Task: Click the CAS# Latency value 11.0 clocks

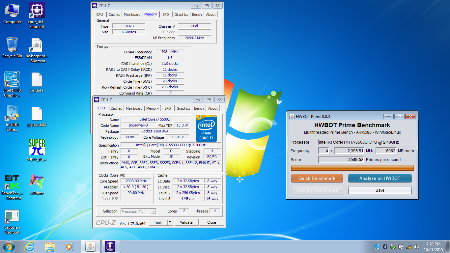Action: coord(170,64)
